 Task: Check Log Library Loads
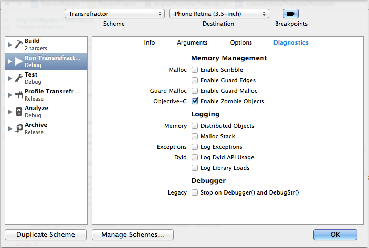(195, 168)
